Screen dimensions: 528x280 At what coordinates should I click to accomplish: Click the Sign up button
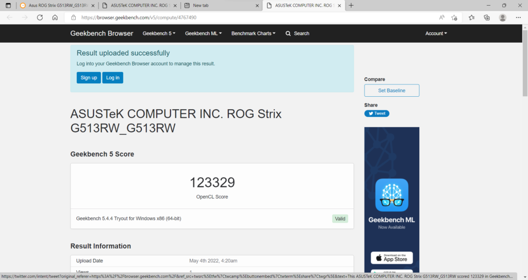click(89, 78)
